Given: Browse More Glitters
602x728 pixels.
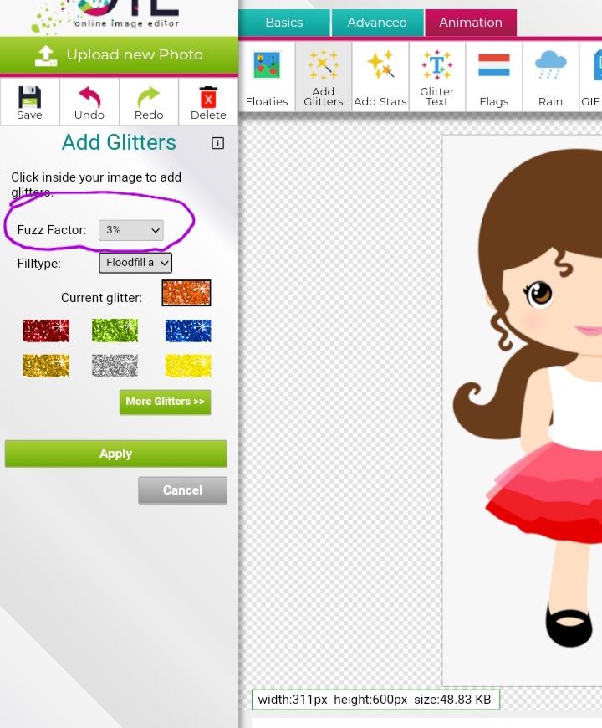Looking at the screenshot, I should (165, 402).
